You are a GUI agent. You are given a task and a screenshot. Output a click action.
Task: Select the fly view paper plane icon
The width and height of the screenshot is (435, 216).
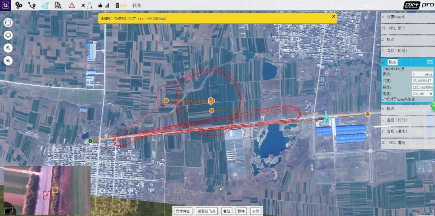45,5
